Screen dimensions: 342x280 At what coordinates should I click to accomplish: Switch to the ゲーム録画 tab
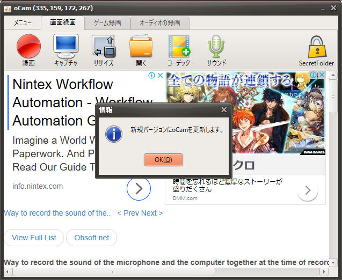[107, 23]
